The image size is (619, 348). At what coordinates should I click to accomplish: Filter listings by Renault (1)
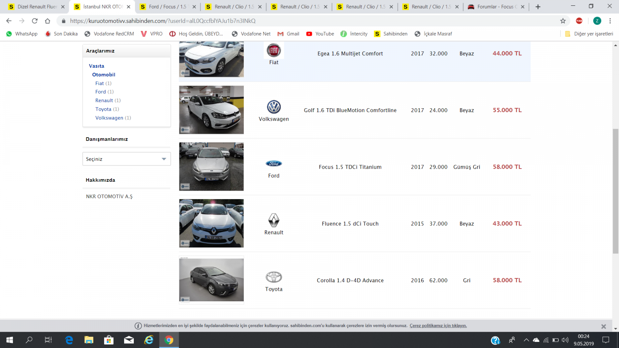tap(108, 101)
